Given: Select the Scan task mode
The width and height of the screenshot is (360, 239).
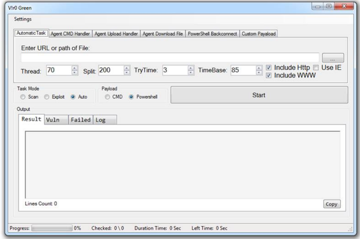Looking at the screenshot, I should click(23, 97).
